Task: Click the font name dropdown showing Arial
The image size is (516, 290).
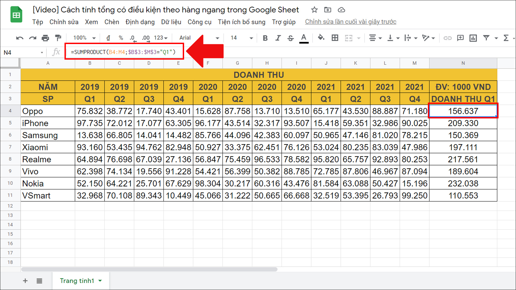Action: [x=198, y=38]
